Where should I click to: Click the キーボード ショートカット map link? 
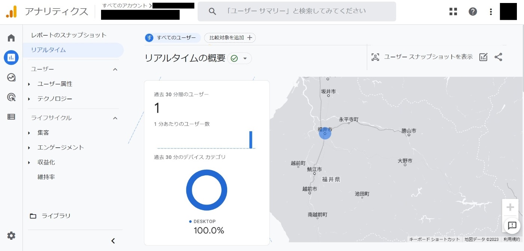[x=434, y=239]
